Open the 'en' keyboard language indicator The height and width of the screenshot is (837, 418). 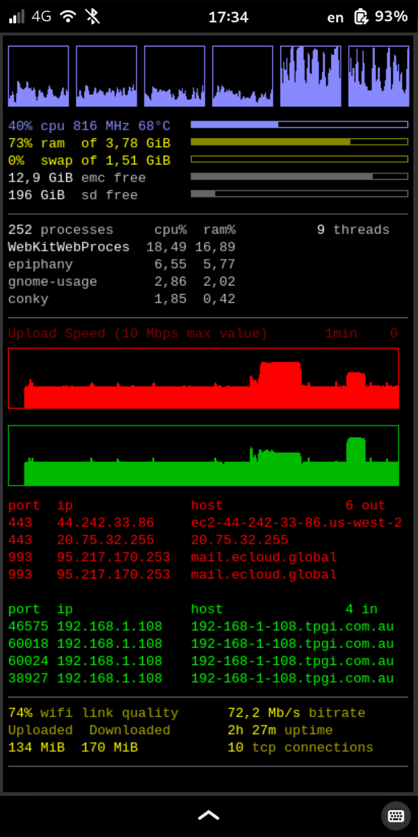pyautogui.click(x=335, y=17)
